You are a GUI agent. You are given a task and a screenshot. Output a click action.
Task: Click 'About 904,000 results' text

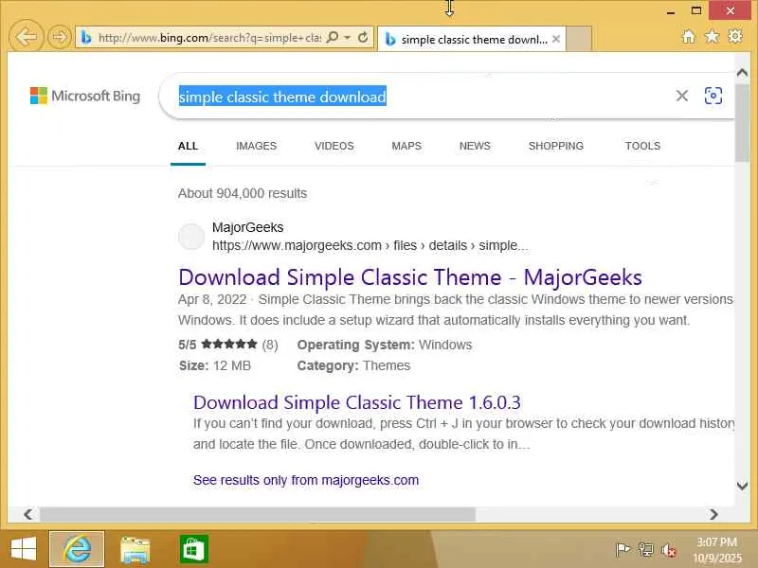coord(243,193)
